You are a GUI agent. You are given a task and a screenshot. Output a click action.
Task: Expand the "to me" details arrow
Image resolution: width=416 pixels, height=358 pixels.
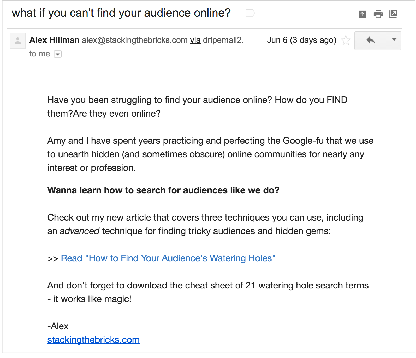click(x=58, y=54)
